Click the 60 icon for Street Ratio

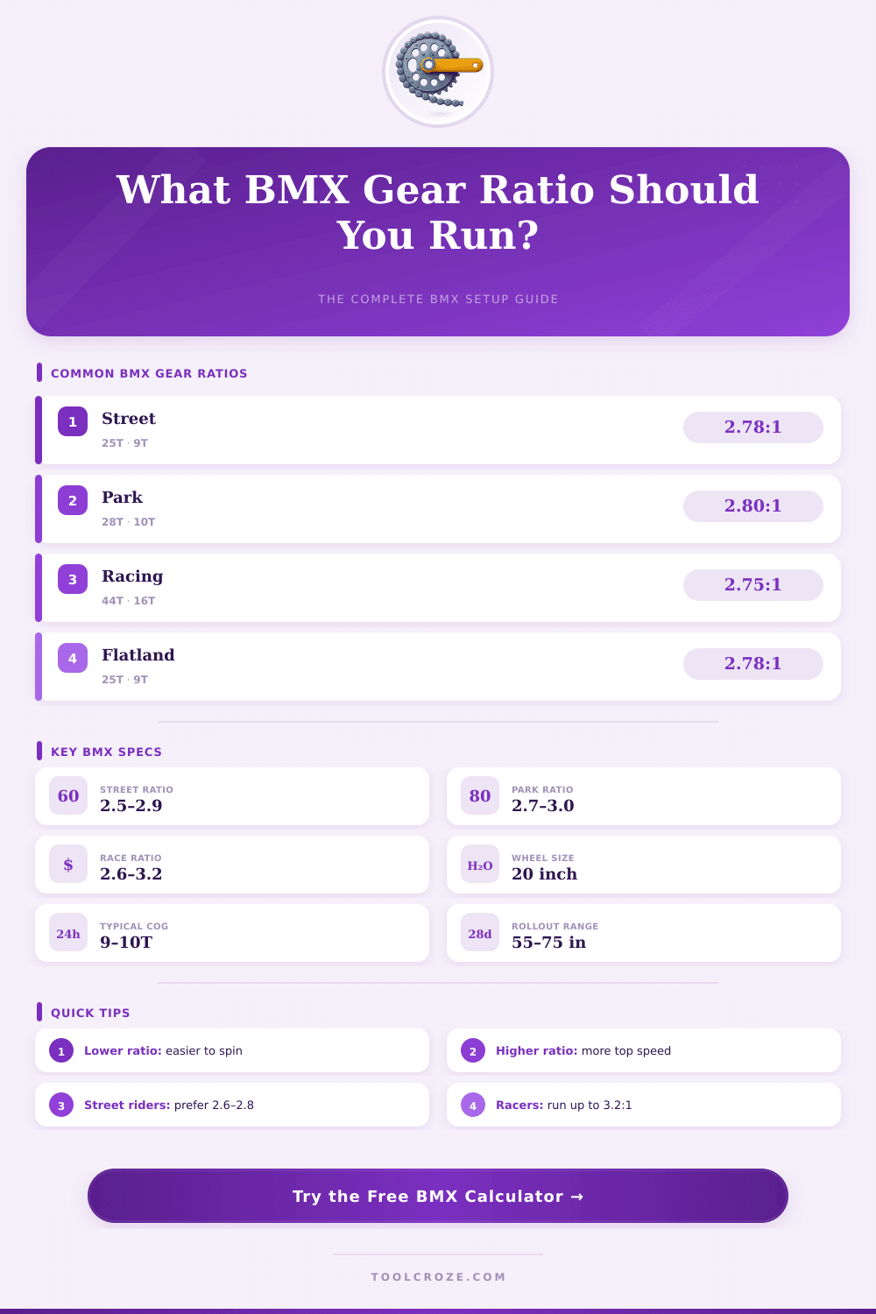point(68,796)
